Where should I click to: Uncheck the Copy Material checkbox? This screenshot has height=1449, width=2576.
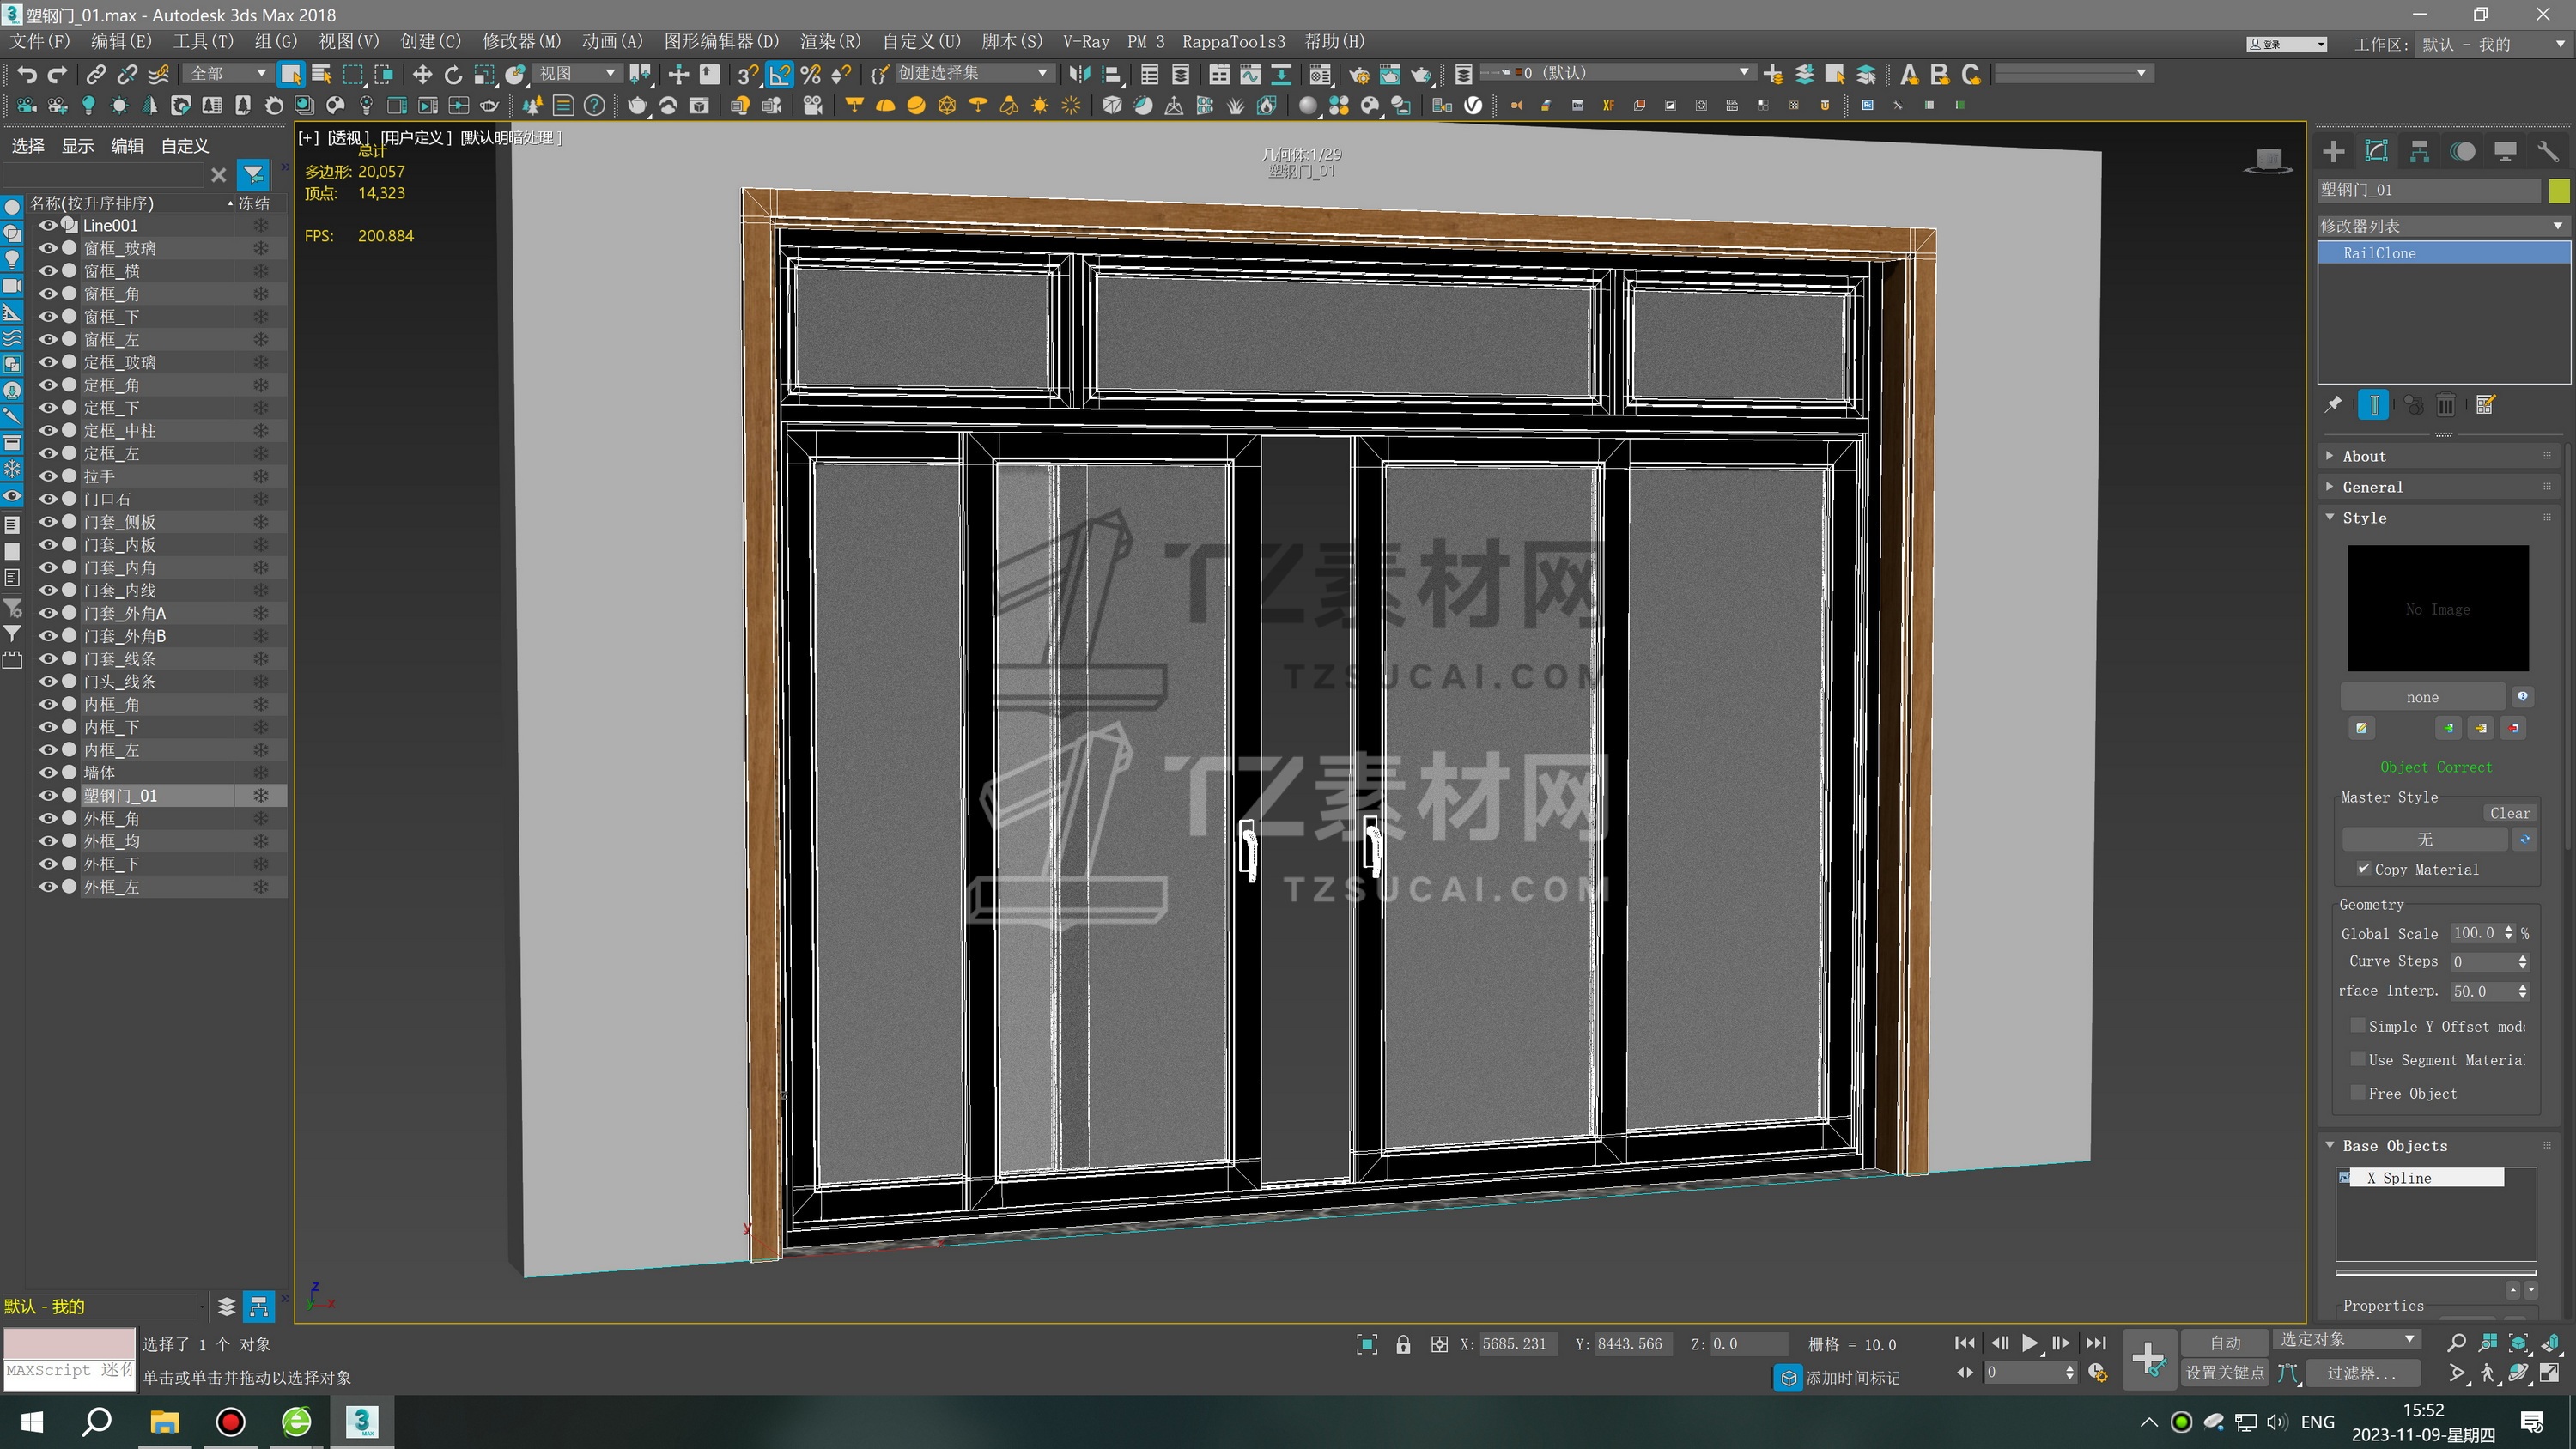click(2363, 869)
